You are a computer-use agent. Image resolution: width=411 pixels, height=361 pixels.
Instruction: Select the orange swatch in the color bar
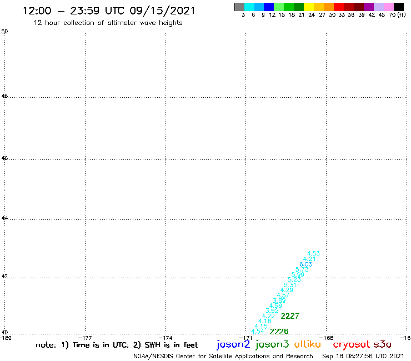click(x=329, y=7)
